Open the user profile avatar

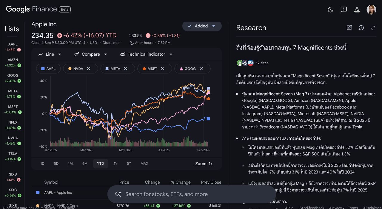click(x=371, y=10)
